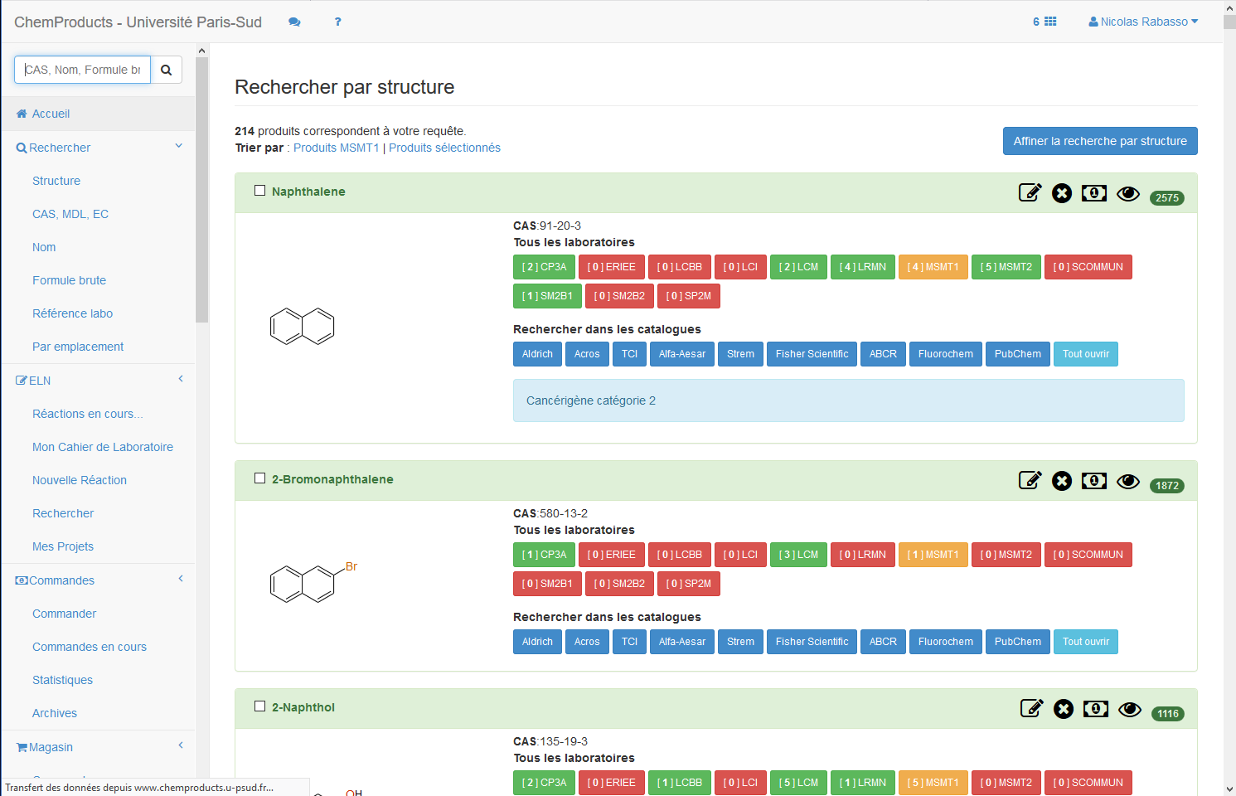
Task: Open the grid icon labeled 6
Action: coord(1045,22)
